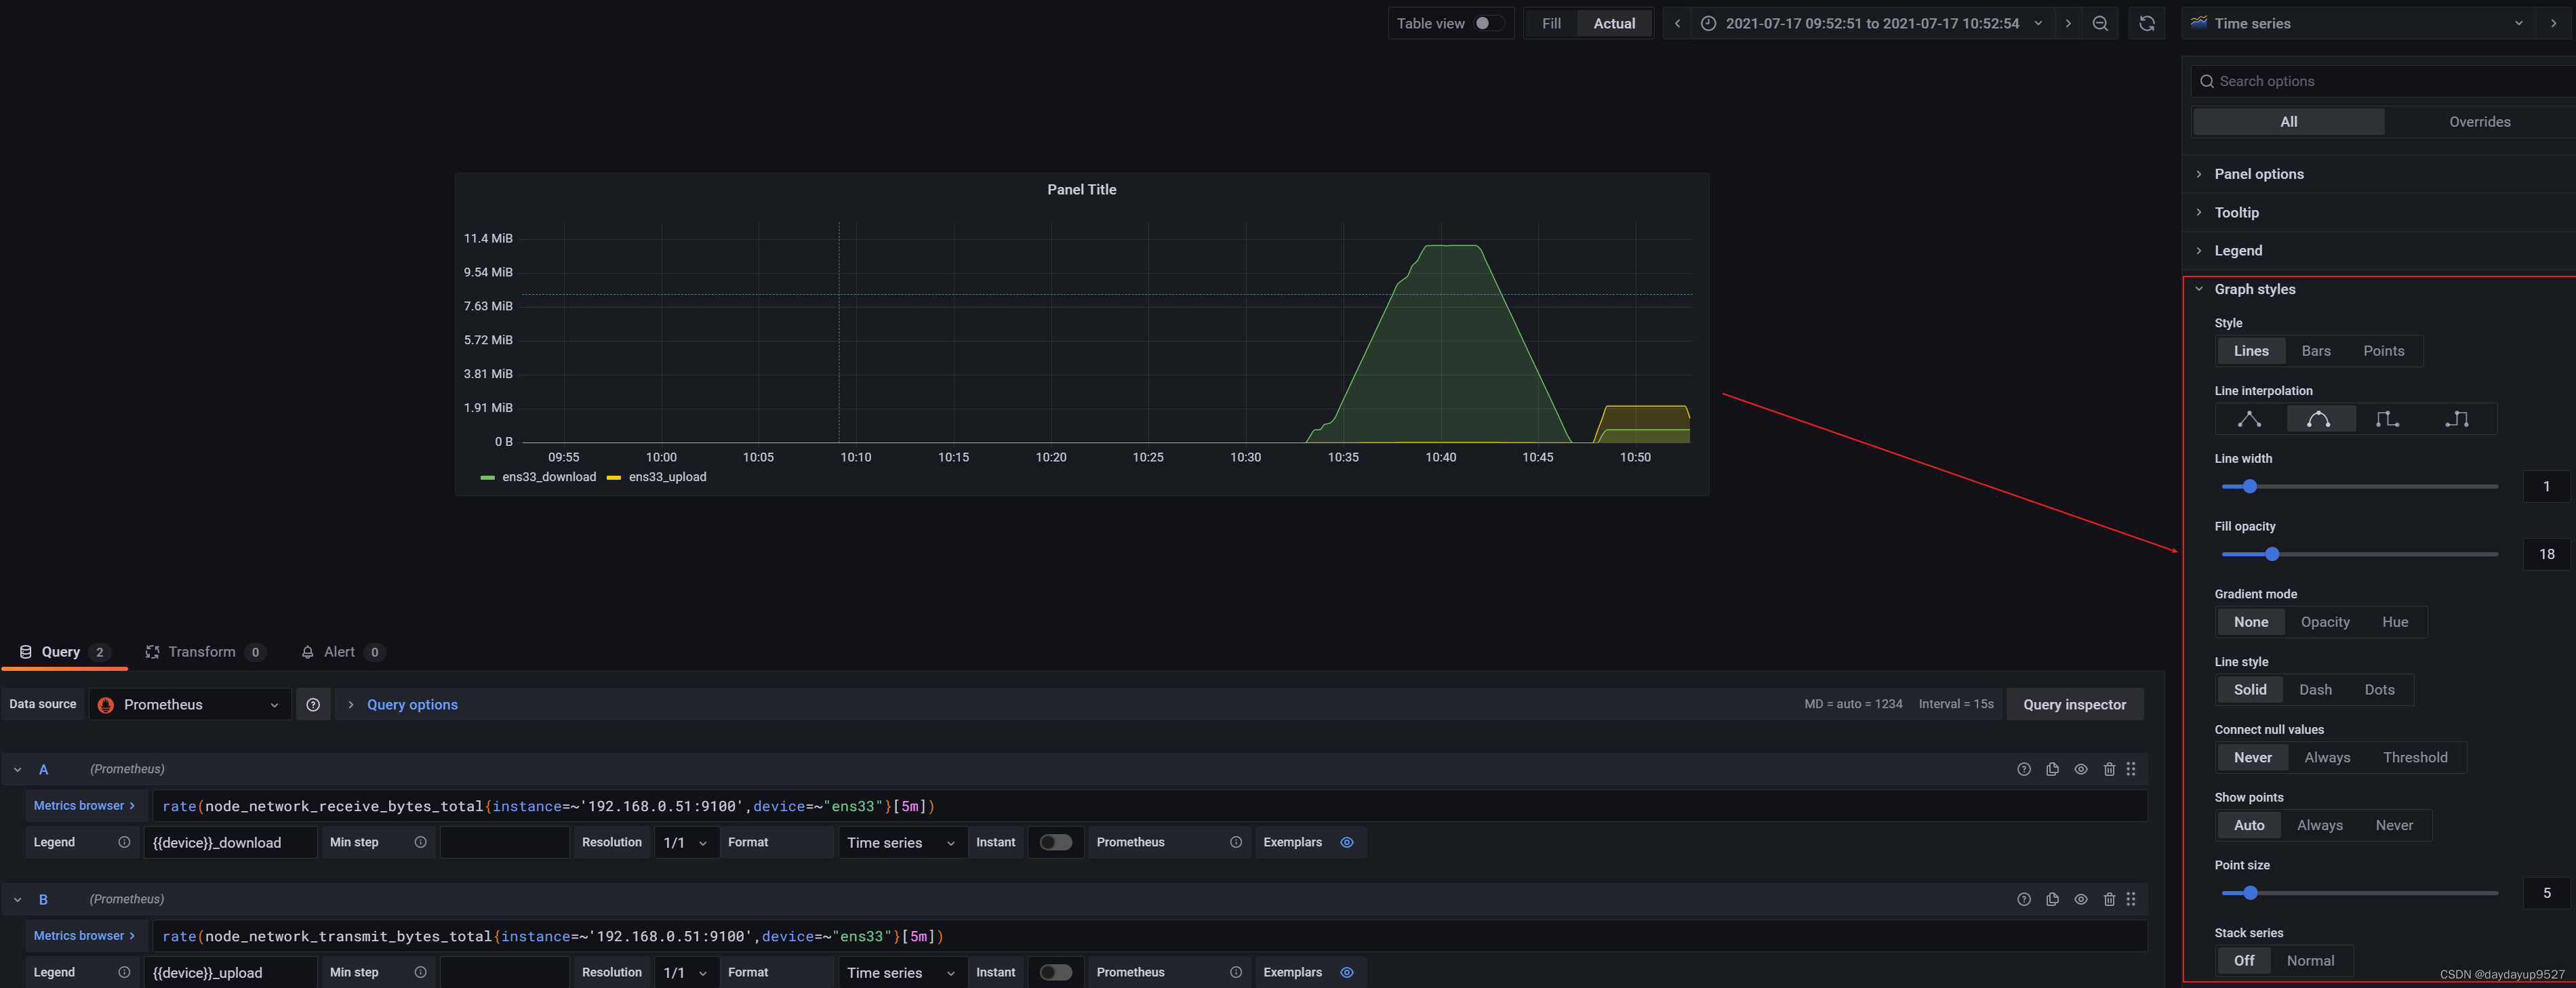
Task: Open data source help icon
Action: click(x=313, y=705)
